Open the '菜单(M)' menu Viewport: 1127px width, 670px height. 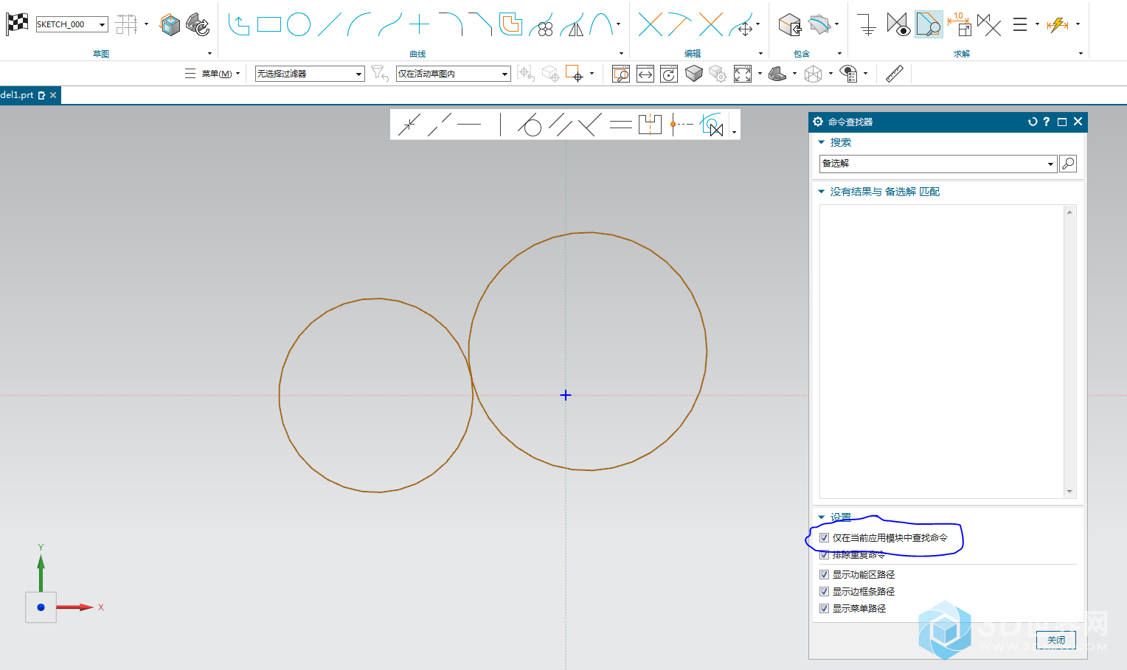pyautogui.click(x=212, y=74)
